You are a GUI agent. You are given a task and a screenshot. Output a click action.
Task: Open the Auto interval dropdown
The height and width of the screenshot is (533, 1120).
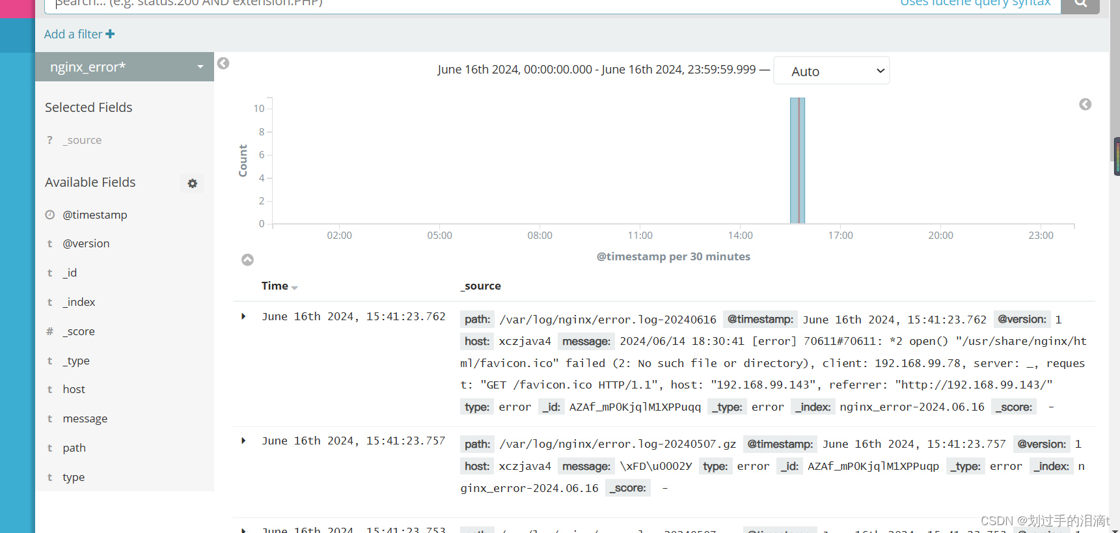(831, 71)
